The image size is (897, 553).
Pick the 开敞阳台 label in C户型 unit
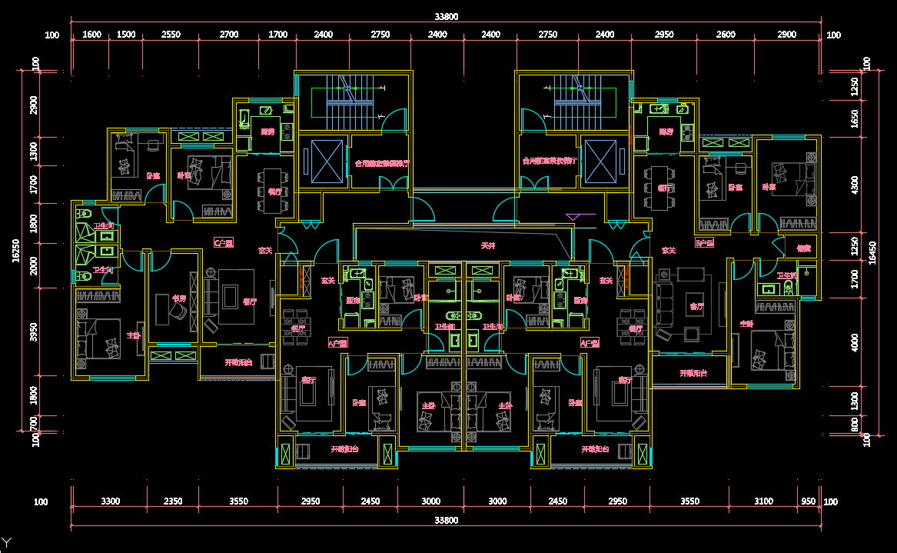238,362
